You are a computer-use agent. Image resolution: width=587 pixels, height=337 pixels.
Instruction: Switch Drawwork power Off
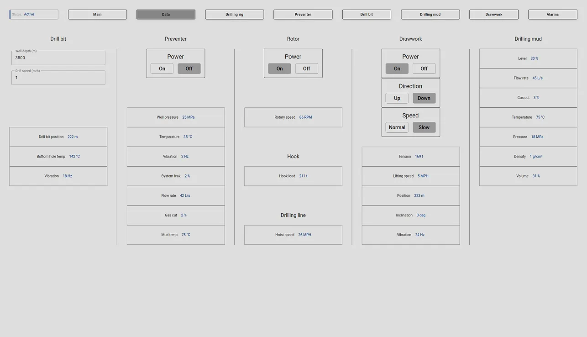[x=424, y=68]
